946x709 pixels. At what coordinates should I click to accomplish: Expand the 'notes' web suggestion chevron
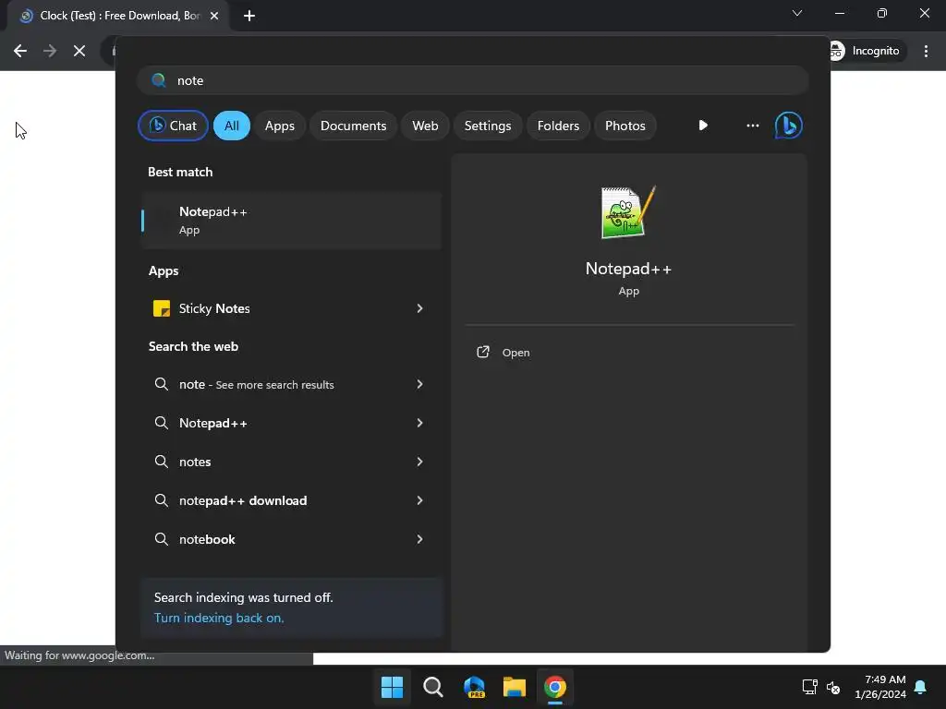(x=419, y=462)
